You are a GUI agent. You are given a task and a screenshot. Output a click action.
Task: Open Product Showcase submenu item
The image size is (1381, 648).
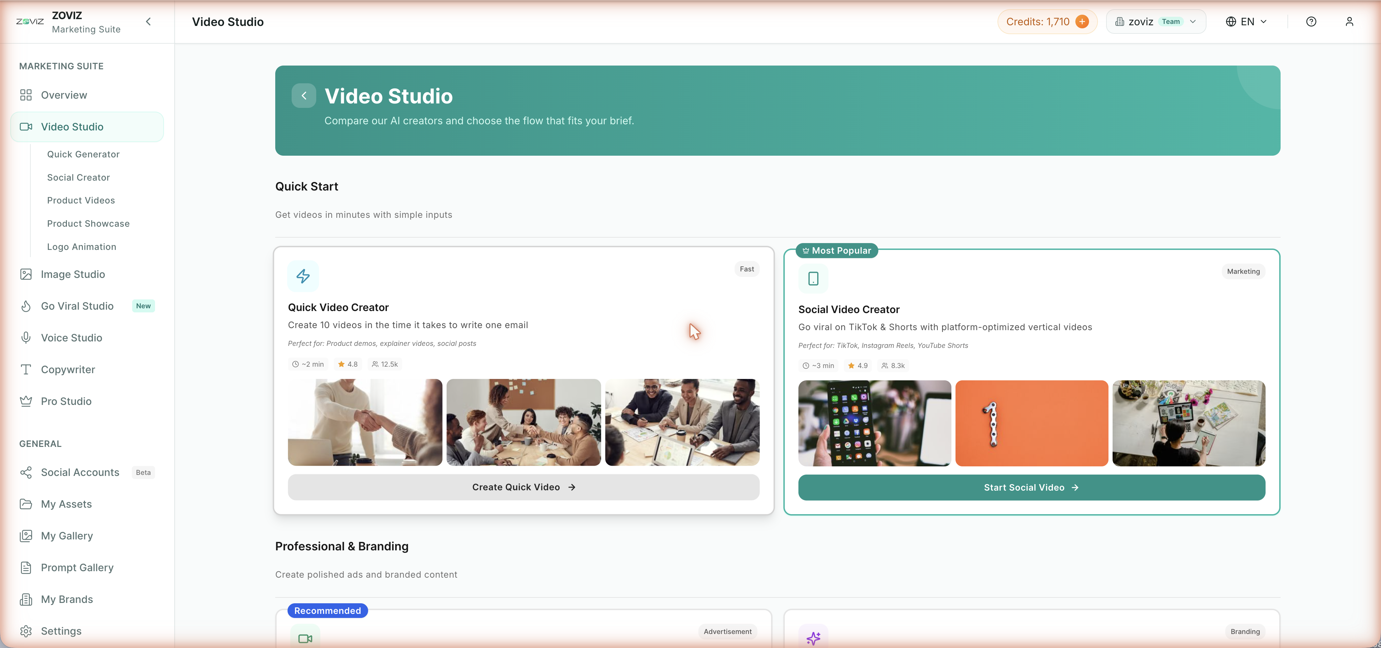point(88,223)
